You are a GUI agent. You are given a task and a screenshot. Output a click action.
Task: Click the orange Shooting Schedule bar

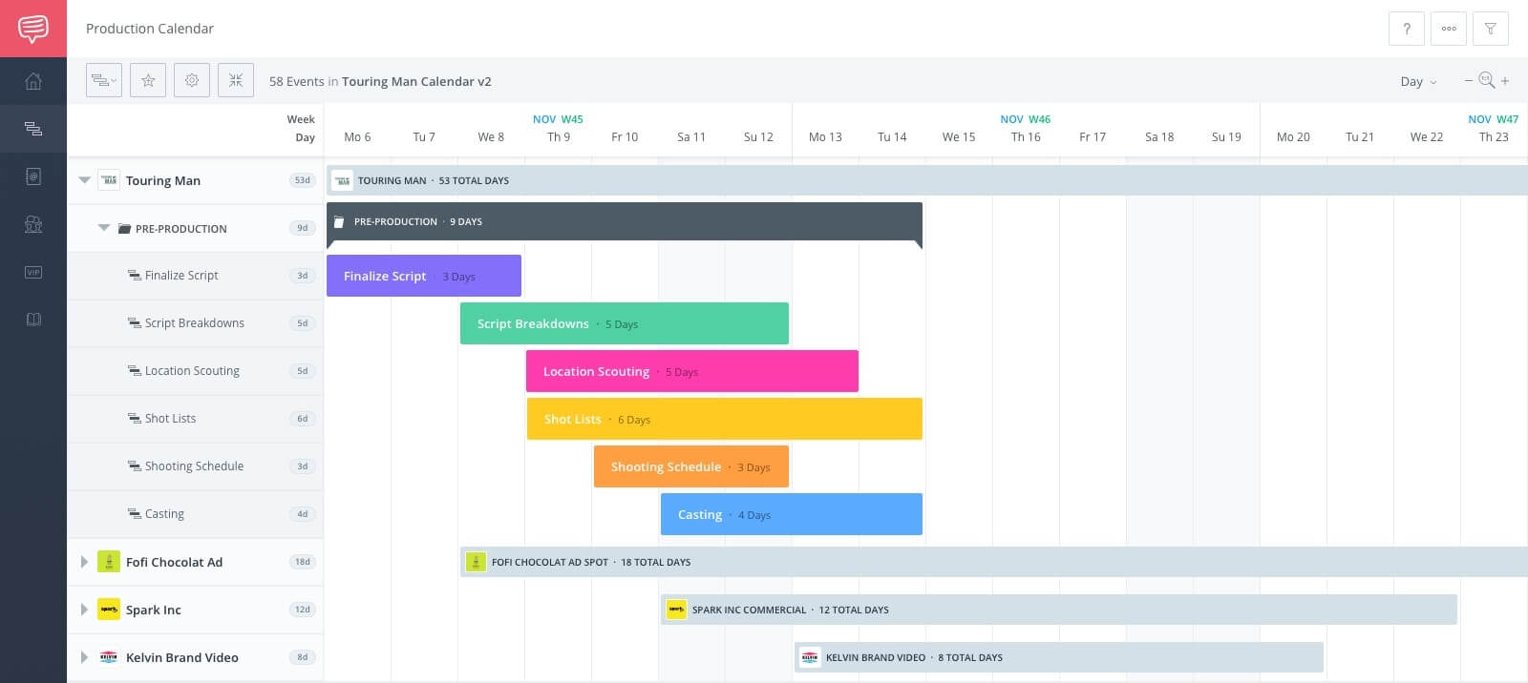[691, 466]
